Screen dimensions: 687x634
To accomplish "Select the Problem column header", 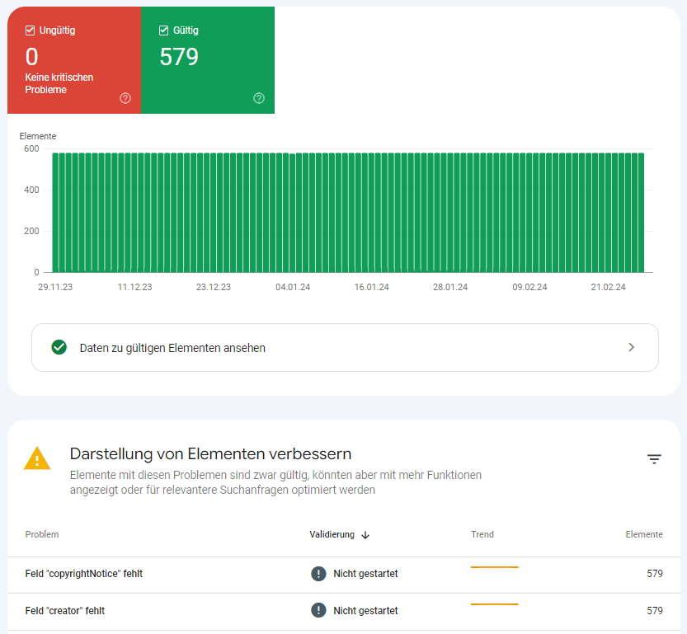I will click(42, 534).
